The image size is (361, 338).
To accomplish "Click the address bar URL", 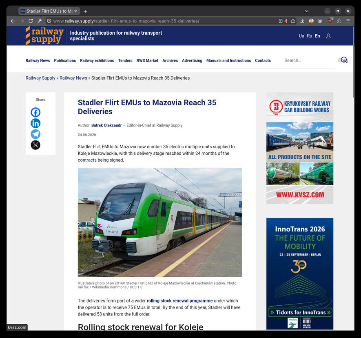I will click(126, 21).
